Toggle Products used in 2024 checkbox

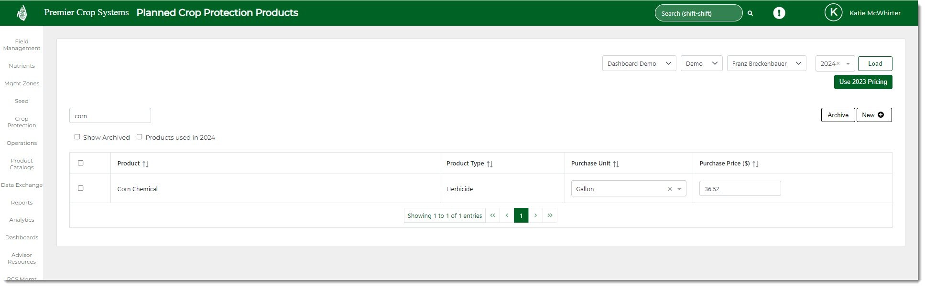[140, 137]
